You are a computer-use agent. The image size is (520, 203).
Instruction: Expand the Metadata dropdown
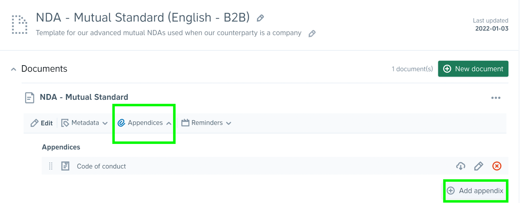(x=85, y=123)
